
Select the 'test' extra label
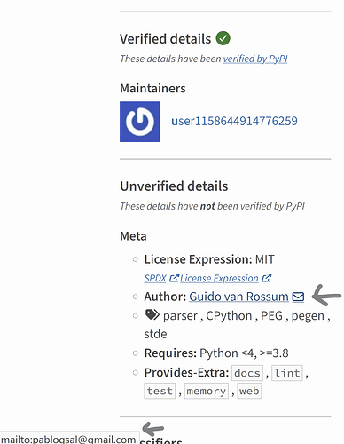(160, 391)
